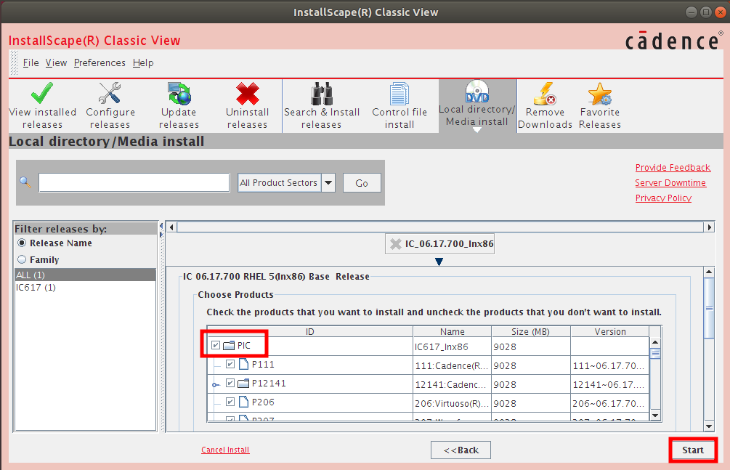Image resolution: width=730 pixels, height=470 pixels.
Task: Open the File menu
Action: pos(31,63)
